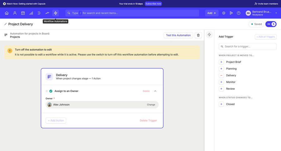Open the Sales pipeline bar chart icon
281x151 pixels.
coord(31,13)
